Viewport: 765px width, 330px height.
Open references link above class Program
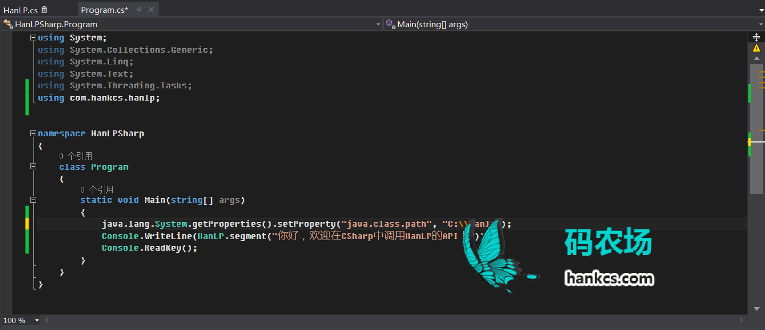76,156
